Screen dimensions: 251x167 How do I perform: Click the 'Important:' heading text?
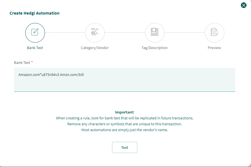tap(125, 112)
